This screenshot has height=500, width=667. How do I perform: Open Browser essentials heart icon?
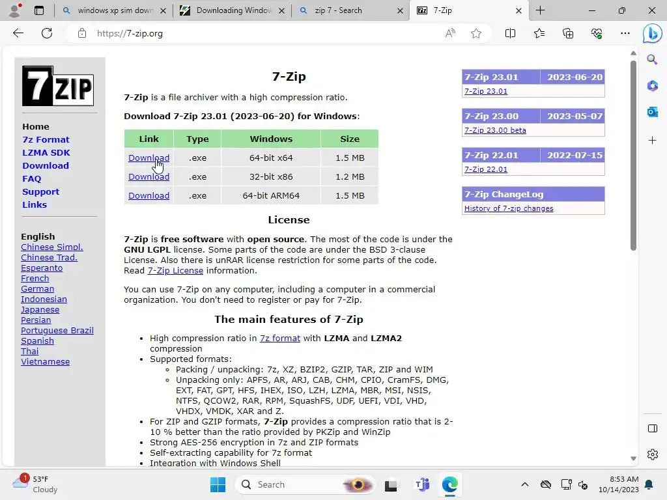tap(597, 33)
